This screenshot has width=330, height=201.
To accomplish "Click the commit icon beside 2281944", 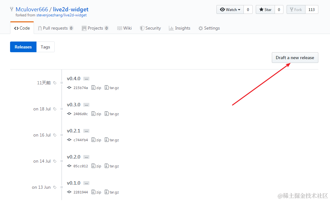I will [x=69, y=192].
